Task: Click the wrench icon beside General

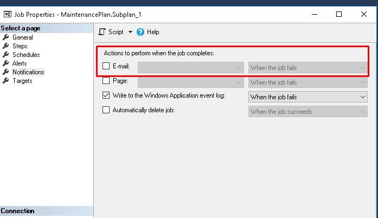Action: (x=6, y=37)
